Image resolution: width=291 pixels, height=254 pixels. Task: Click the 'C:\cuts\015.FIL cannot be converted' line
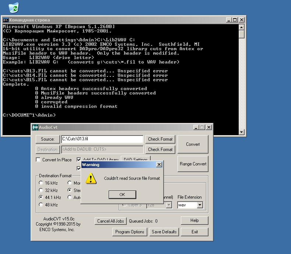(x=85, y=80)
